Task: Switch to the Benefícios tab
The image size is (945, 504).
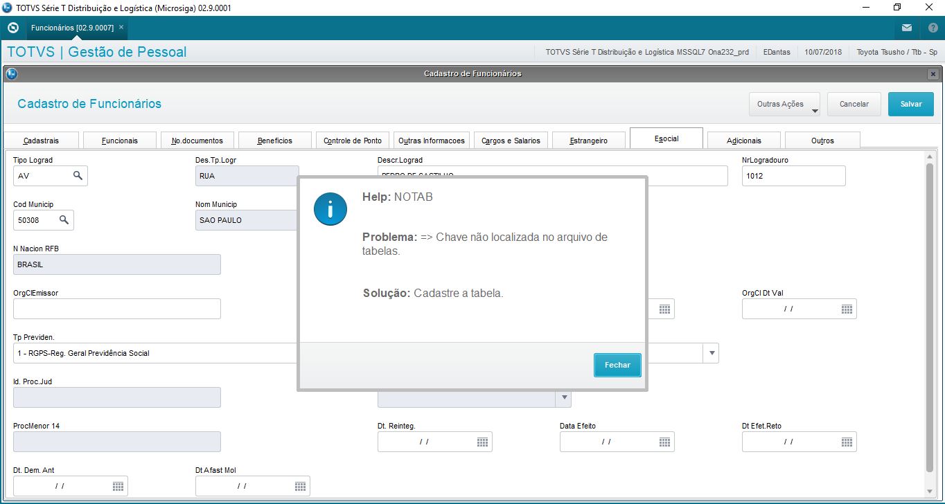Action: pyautogui.click(x=275, y=141)
